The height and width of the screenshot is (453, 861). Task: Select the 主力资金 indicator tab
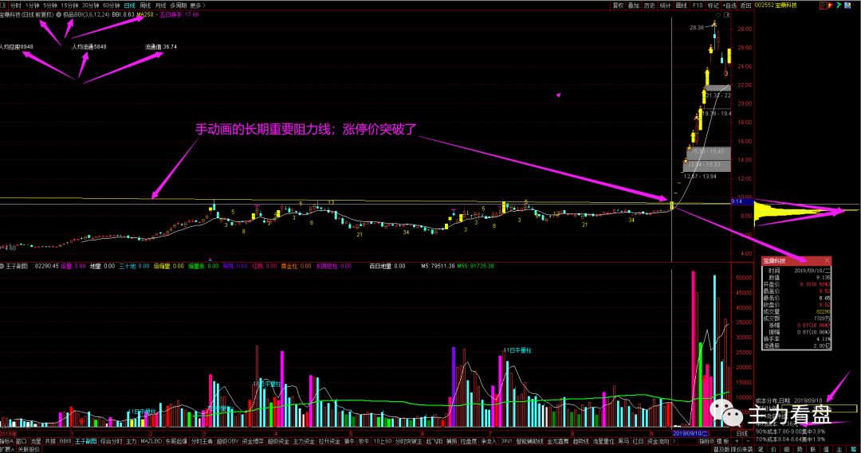coord(304,442)
